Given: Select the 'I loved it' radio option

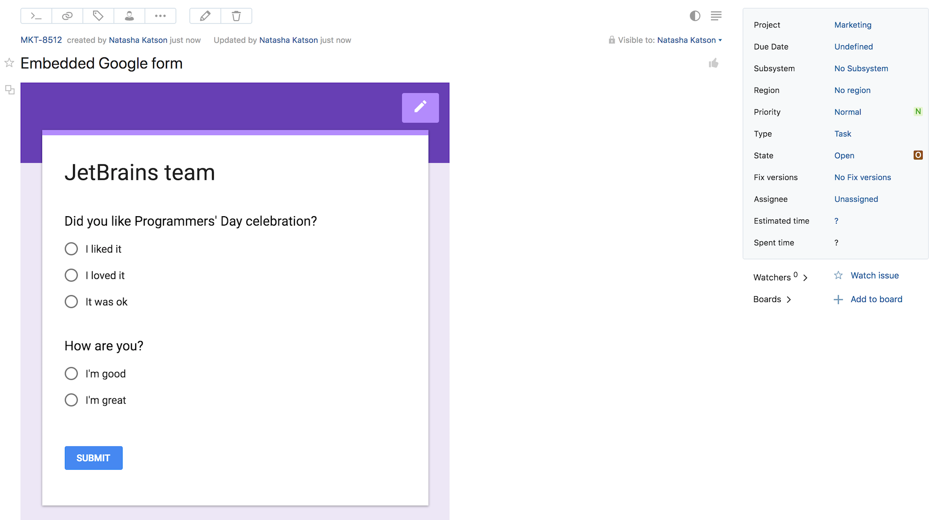Looking at the screenshot, I should coord(71,275).
